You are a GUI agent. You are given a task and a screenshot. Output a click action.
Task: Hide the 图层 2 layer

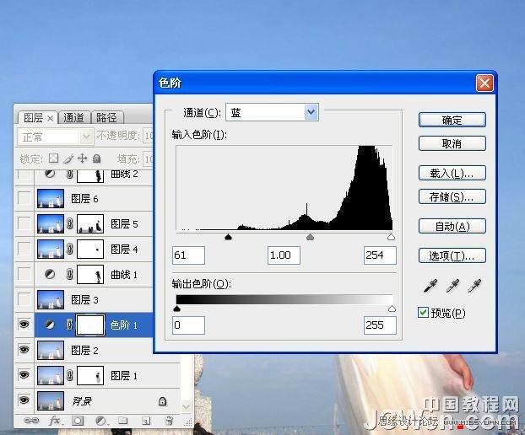point(24,350)
